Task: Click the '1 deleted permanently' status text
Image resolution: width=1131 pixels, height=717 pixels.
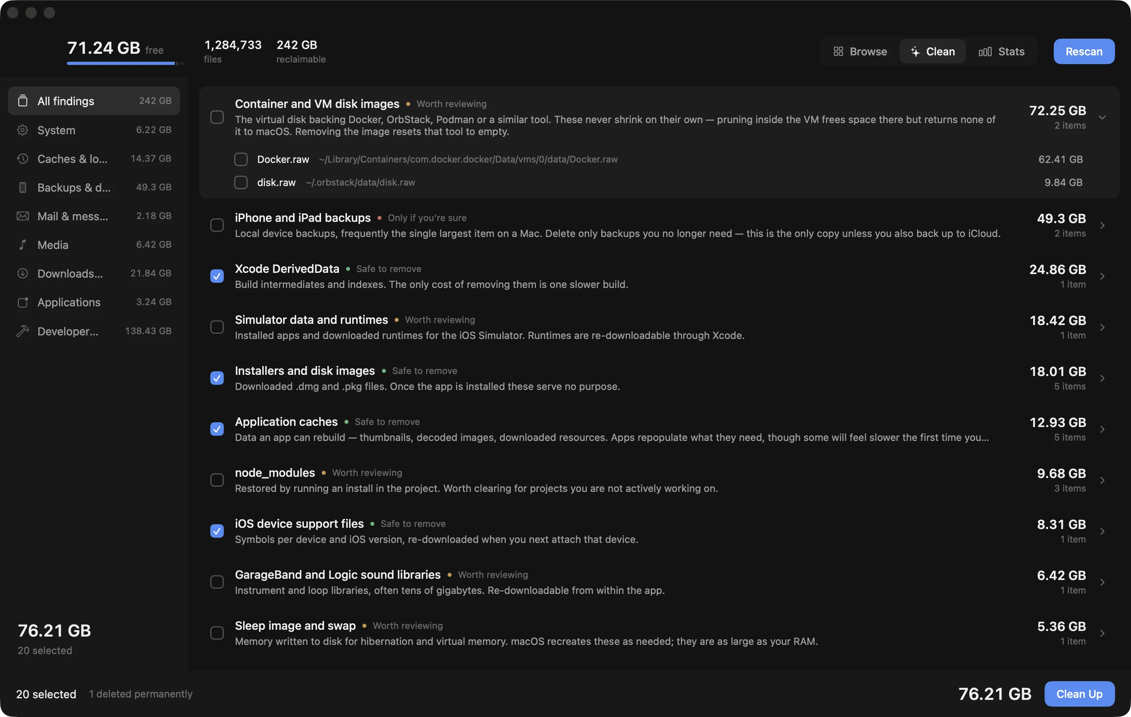Action: (141, 694)
